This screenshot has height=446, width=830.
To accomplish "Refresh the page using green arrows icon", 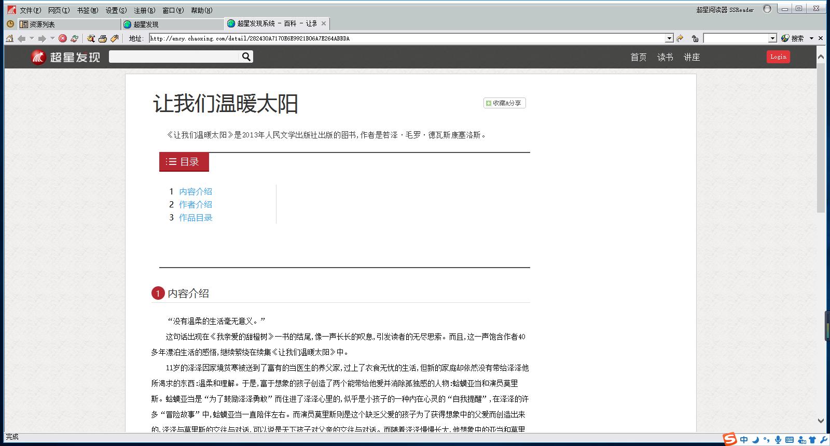I will pyautogui.click(x=75, y=38).
